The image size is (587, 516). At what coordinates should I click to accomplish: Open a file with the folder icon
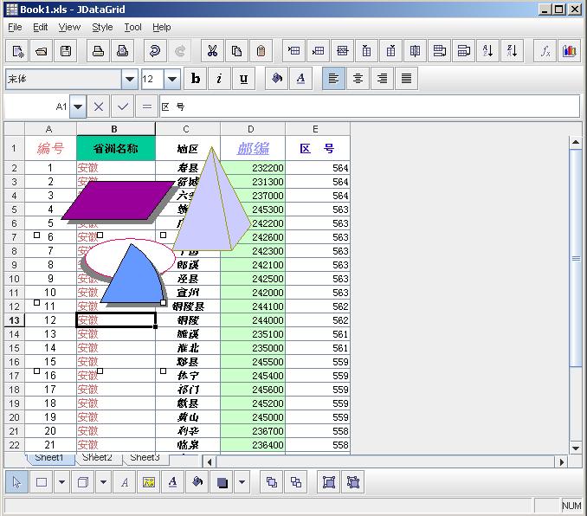(x=42, y=51)
